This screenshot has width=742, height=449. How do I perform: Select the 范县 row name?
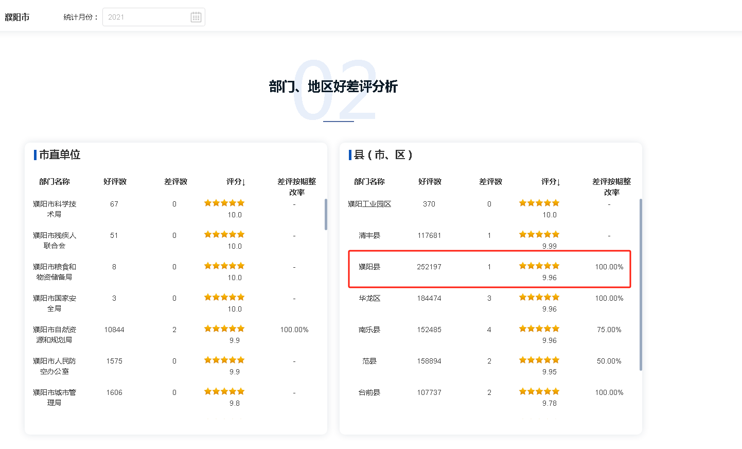[x=369, y=361]
